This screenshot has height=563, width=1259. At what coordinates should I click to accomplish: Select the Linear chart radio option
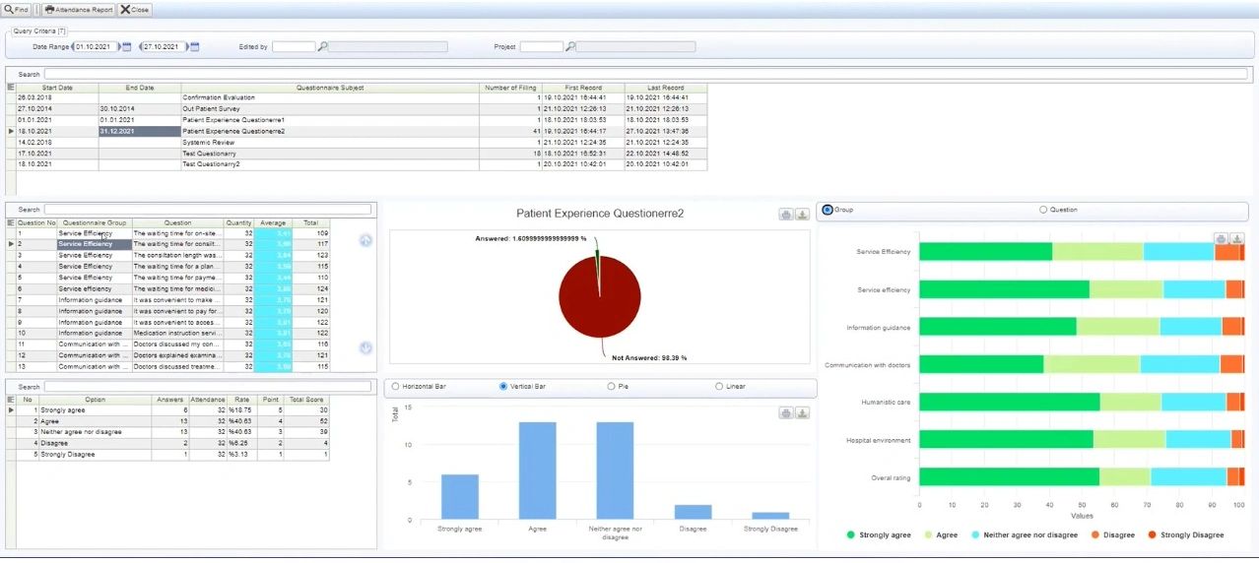coord(719,386)
